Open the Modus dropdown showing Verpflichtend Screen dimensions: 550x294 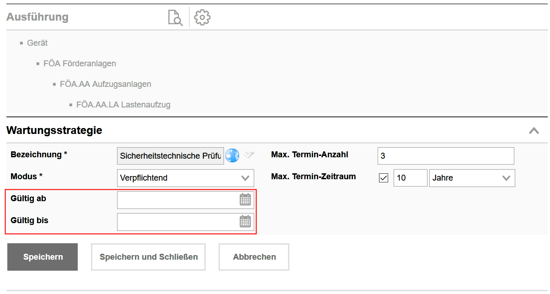pyautogui.click(x=185, y=178)
